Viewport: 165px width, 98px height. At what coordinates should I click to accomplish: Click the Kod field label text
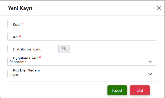[x=16, y=24]
